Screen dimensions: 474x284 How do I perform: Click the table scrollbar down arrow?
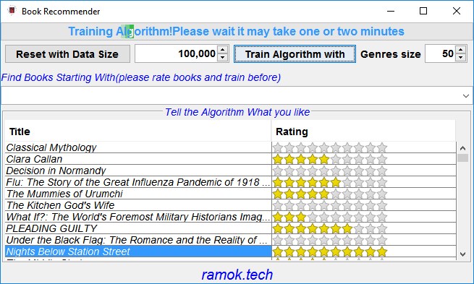(x=462, y=254)
